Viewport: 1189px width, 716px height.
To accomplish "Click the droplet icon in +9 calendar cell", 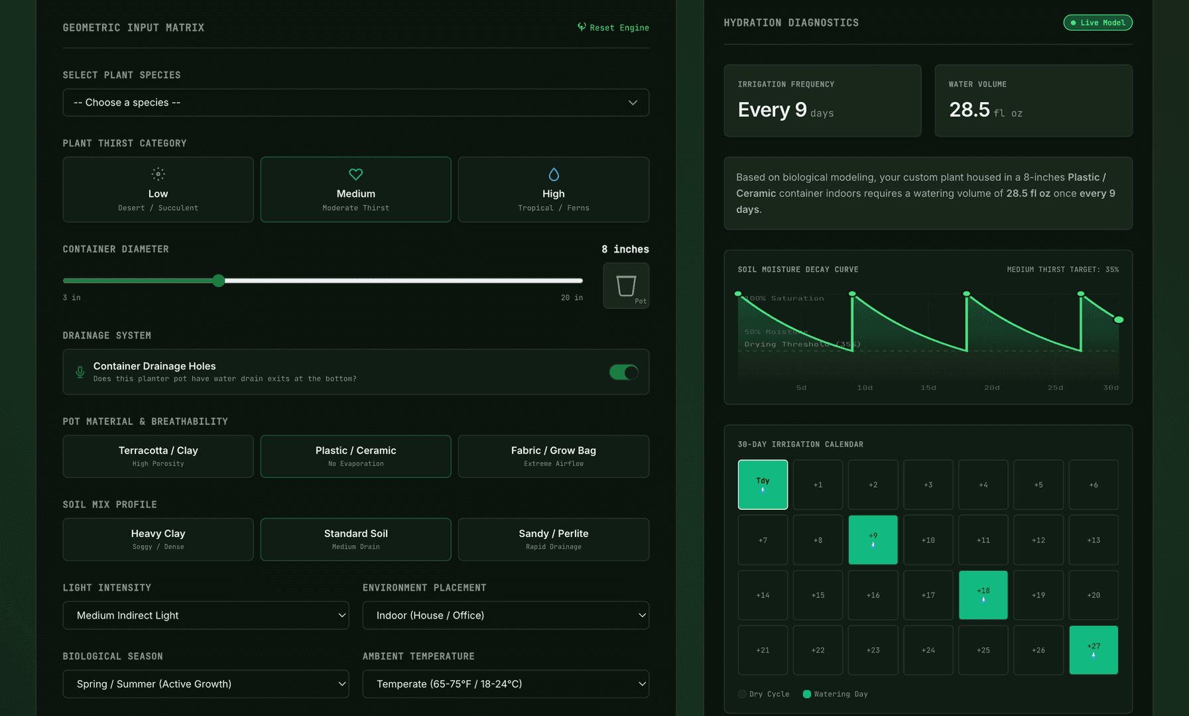I will (873, 545).
